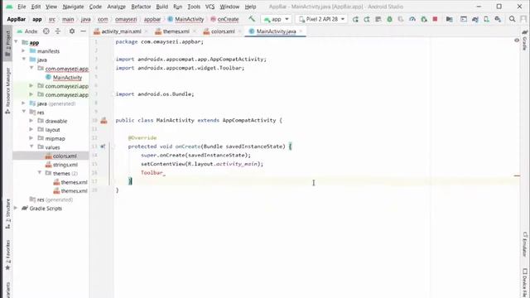Click the error stripe marker beside line 16
Image resolution: width=530 pixels, height=298 pixels.
(x=517, y=175)
